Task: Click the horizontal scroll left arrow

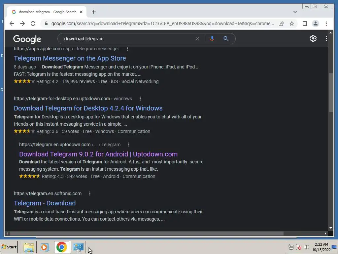Action: pos(7,233)
